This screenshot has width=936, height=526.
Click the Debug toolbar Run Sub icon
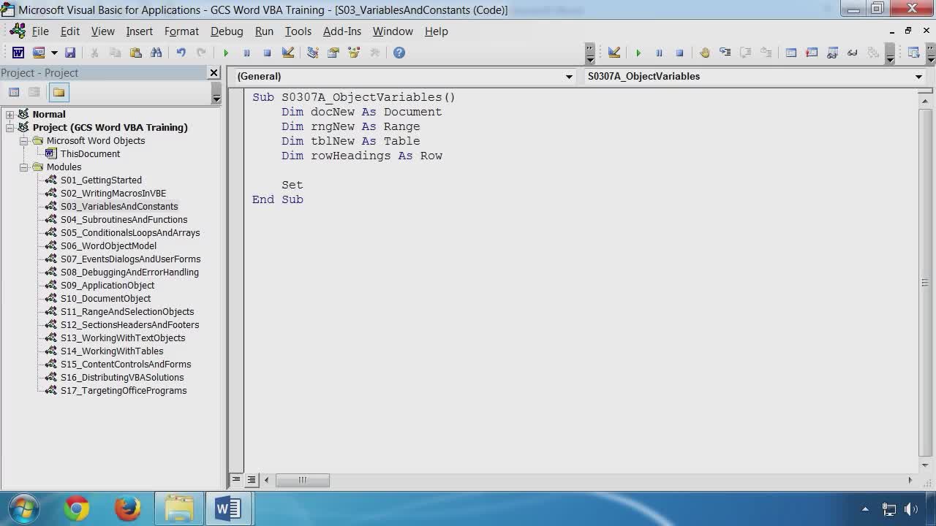pyautogui.click(x=638, y=53)
